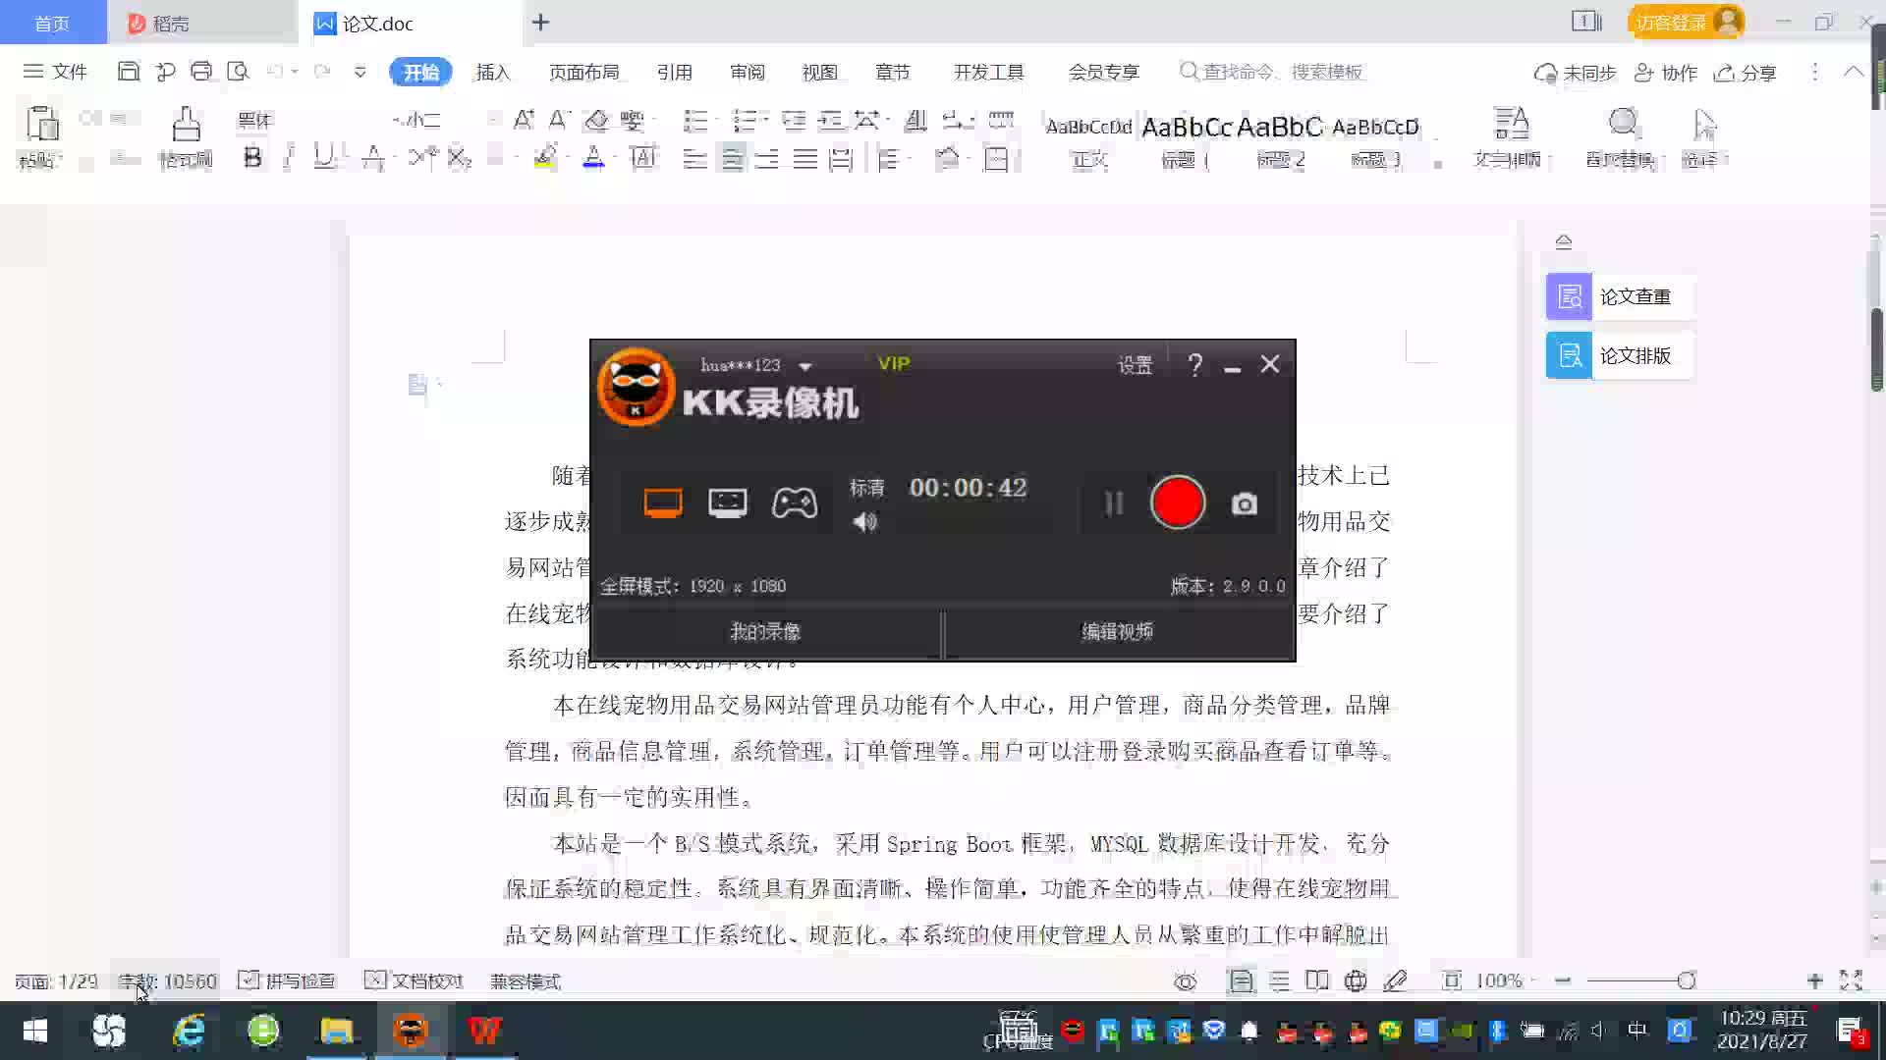1886x1060 pixels.
Task: Open 论文查重 in the side panel
Action: pyautogui.click(x=1619, y=296)
